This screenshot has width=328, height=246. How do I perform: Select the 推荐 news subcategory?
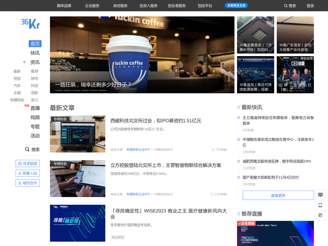(35, 71)
